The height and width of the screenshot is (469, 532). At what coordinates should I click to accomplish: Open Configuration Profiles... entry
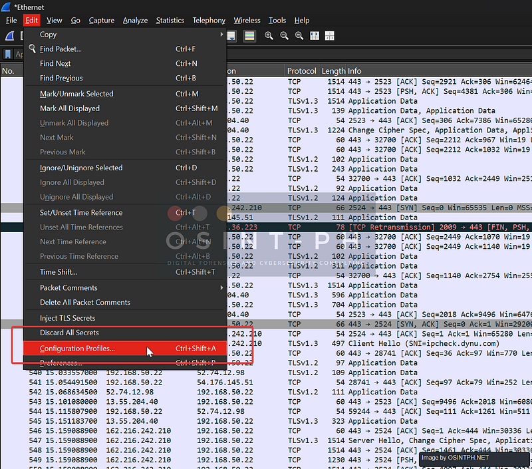(125, 348)
